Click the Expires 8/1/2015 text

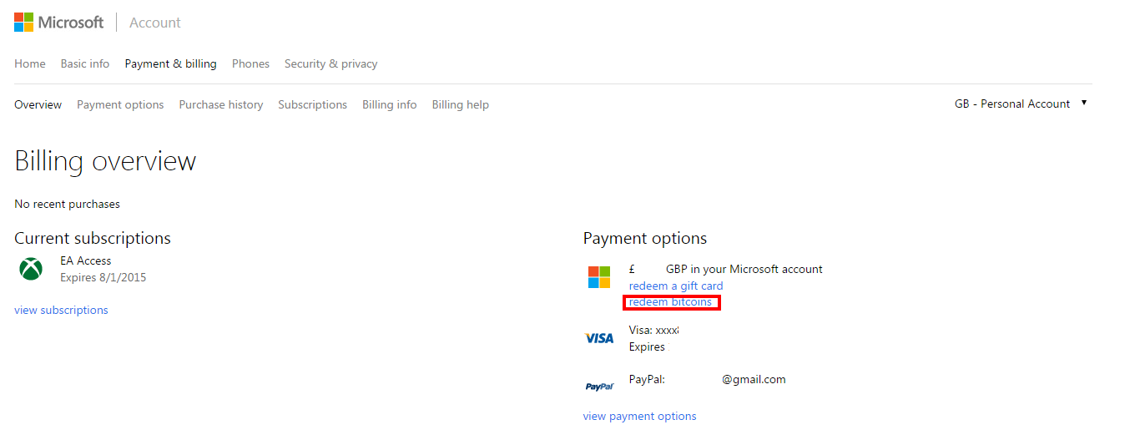pyautogui.click(x=103, y=277)
